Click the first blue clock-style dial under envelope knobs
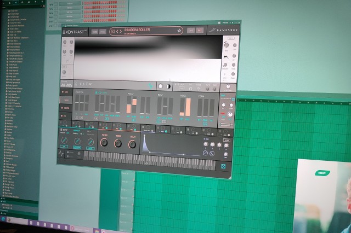This screenshot has width=351, height=233. [205, 153]
